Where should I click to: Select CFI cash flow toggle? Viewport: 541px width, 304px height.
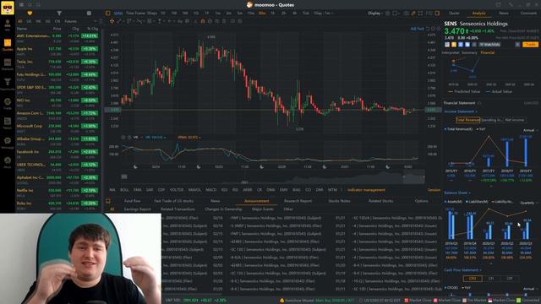pos(491,279)
